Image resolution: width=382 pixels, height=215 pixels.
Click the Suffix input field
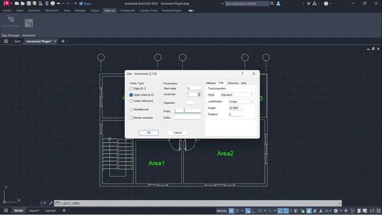click(187, 118)
